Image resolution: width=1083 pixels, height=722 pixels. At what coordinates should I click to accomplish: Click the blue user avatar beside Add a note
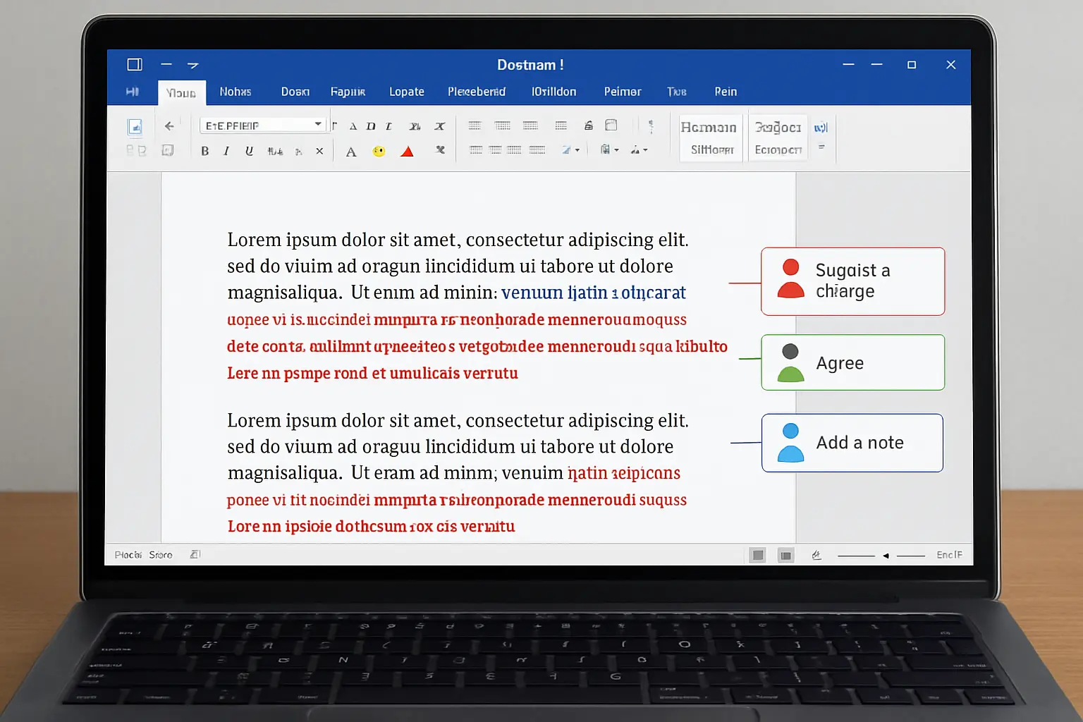tap(790, 443)
